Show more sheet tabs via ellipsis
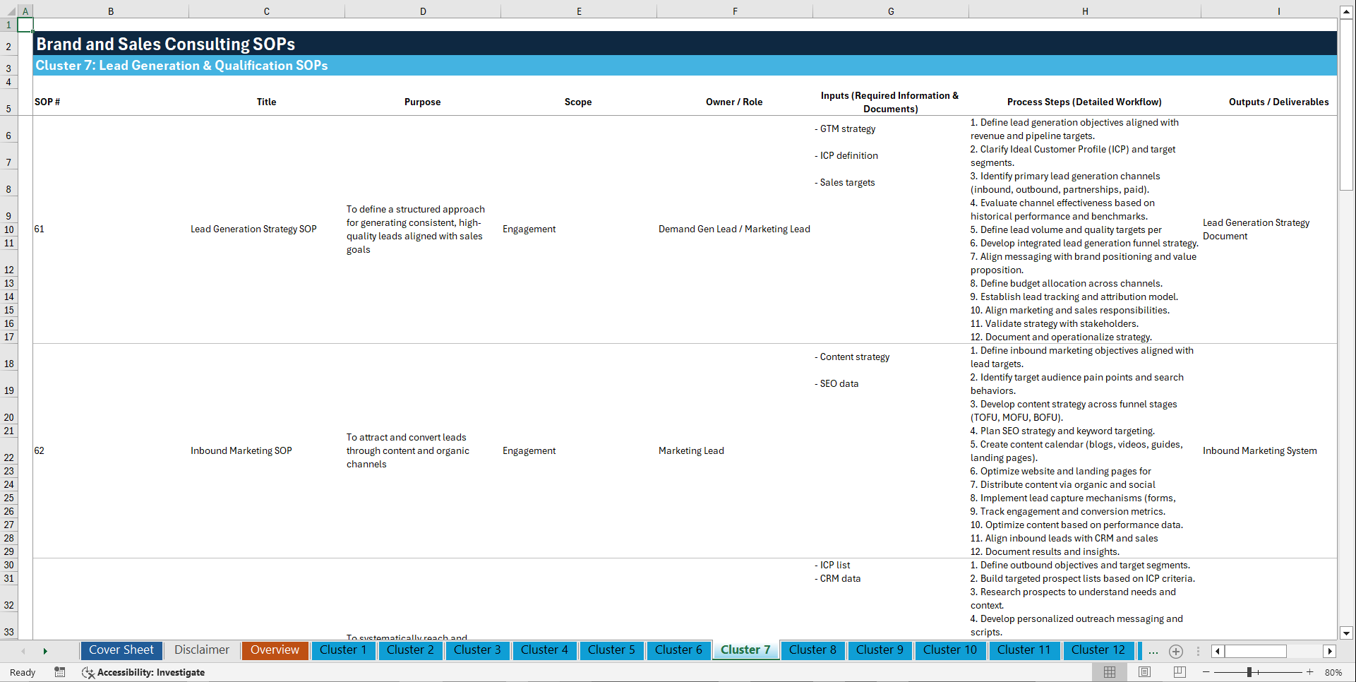 point(1153,651)
